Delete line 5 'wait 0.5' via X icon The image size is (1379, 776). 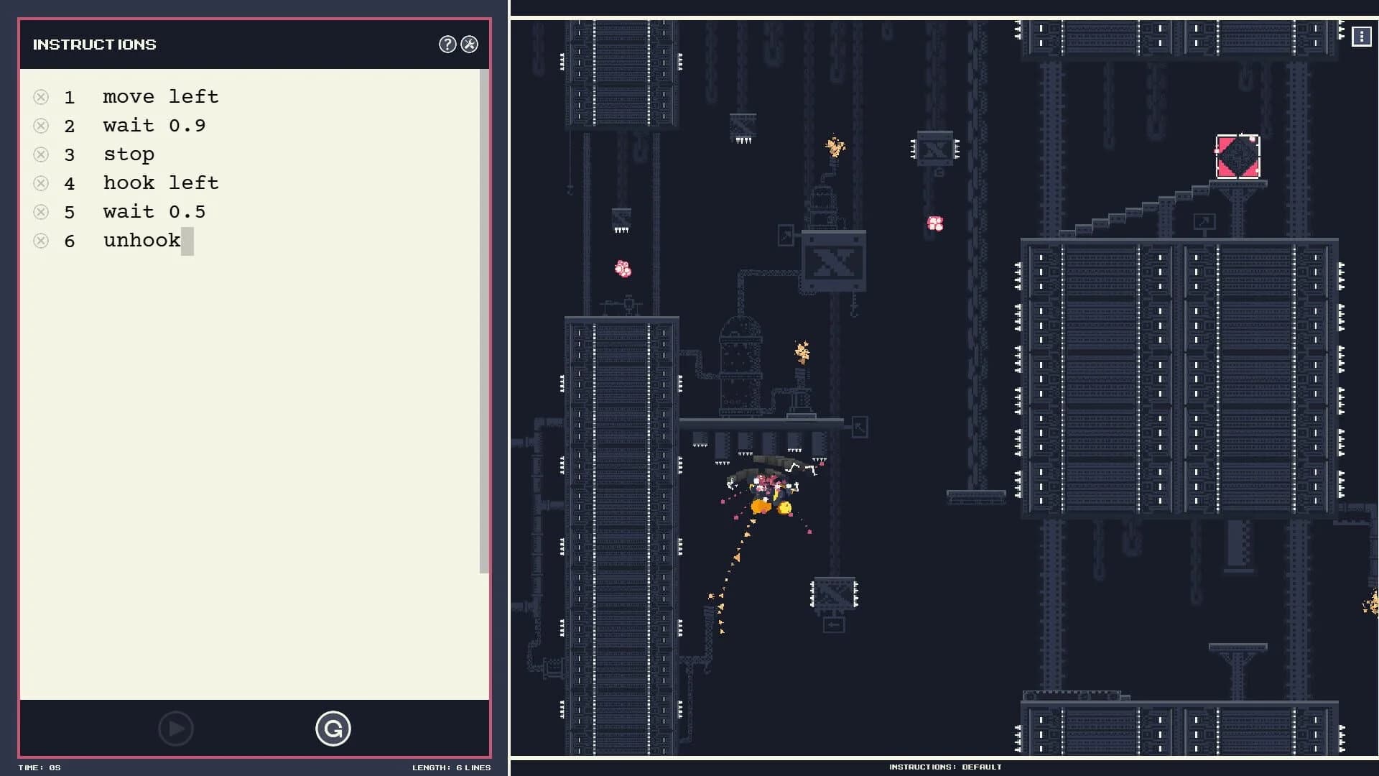tap(41, 211)
